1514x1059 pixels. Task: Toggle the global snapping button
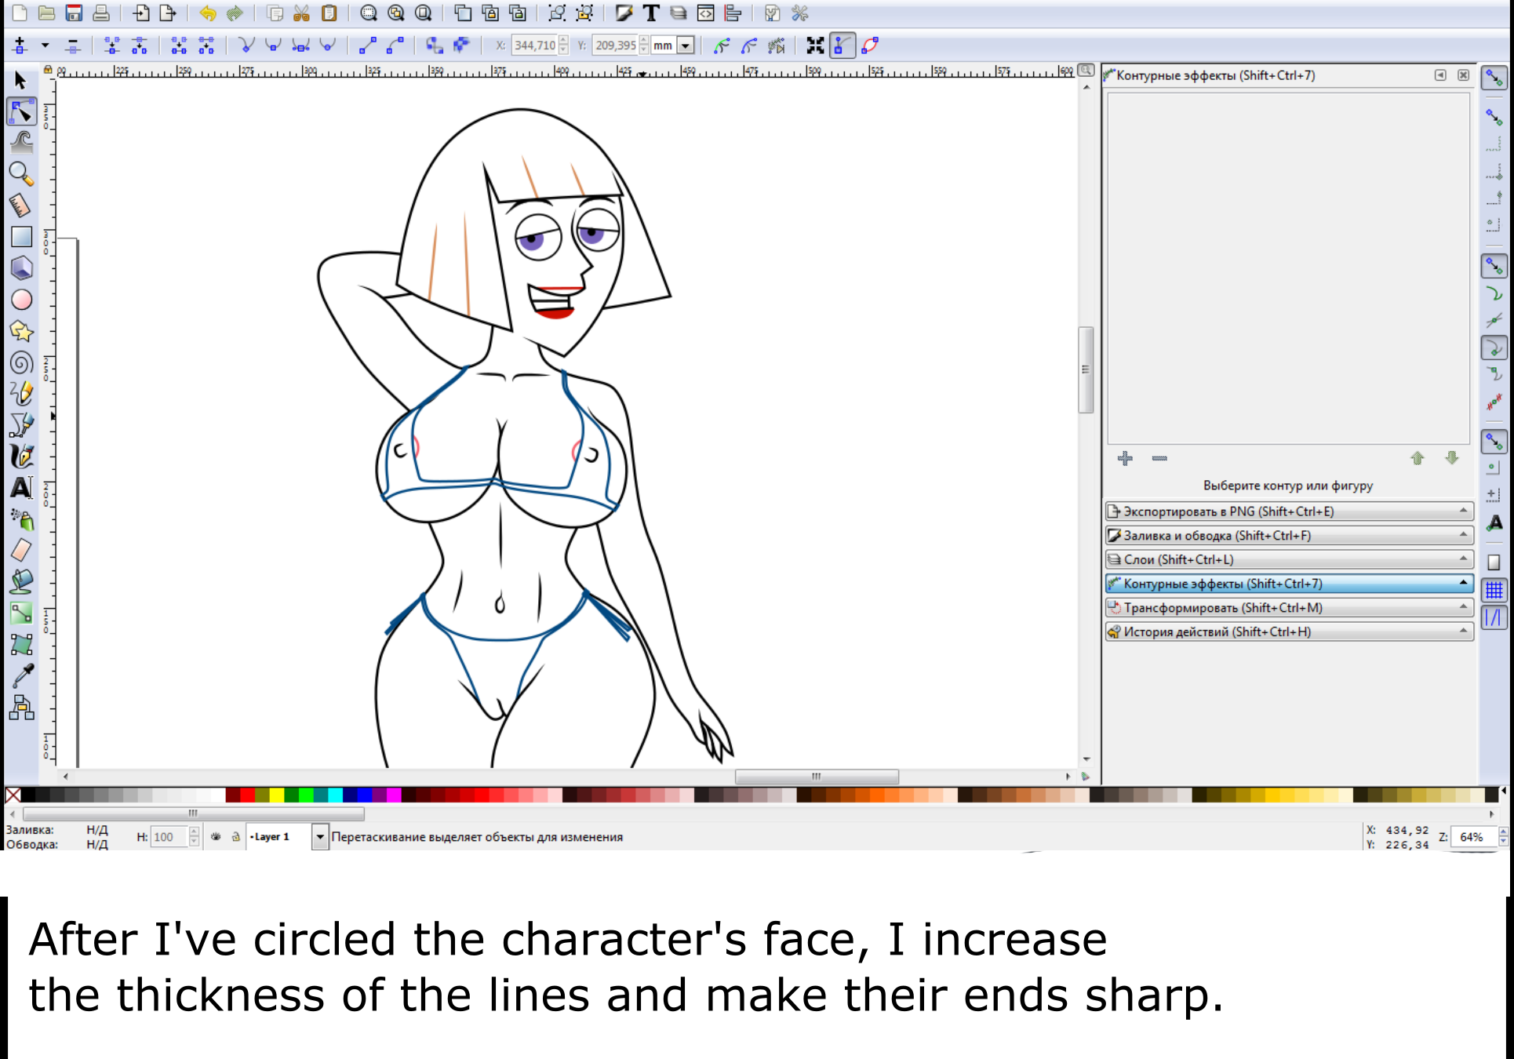pyautogui.click(x=1494, y=78)
